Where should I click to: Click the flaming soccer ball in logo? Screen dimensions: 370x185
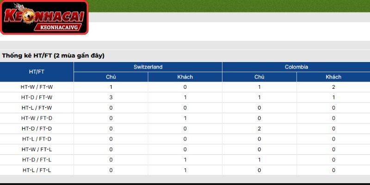click(x=28, y=15)
